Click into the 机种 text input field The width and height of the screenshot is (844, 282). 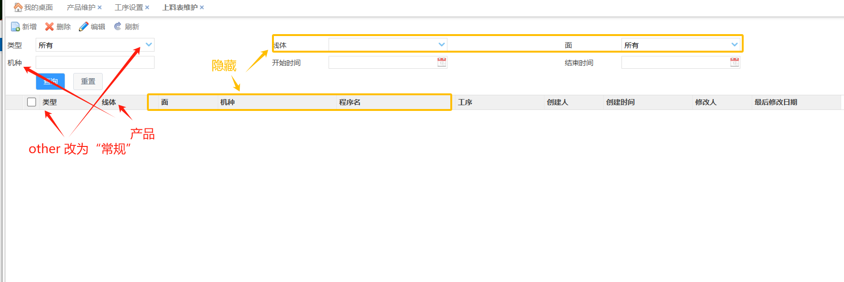[95, 63]
